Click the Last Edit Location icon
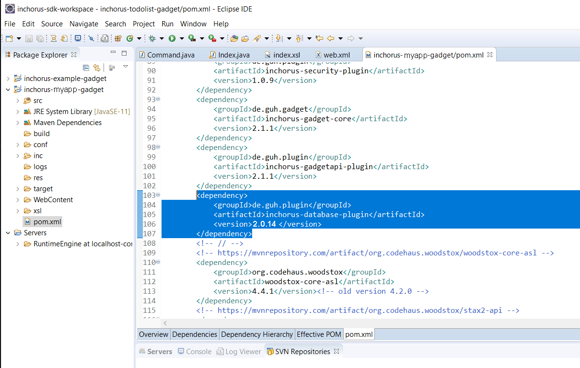 (319, 38)
